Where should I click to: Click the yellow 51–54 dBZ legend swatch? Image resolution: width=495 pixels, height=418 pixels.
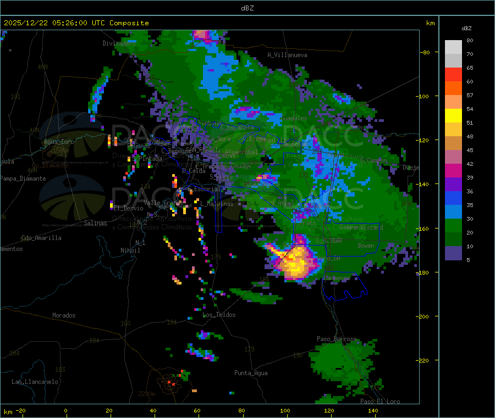453,116
